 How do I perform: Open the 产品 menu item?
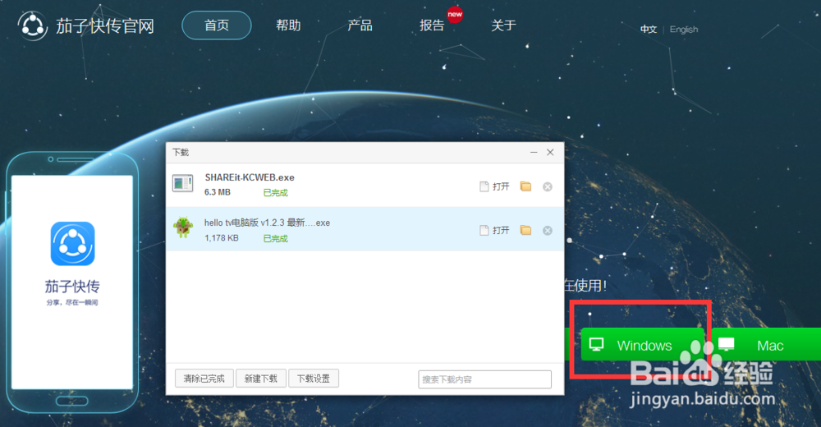click(360, 25)
